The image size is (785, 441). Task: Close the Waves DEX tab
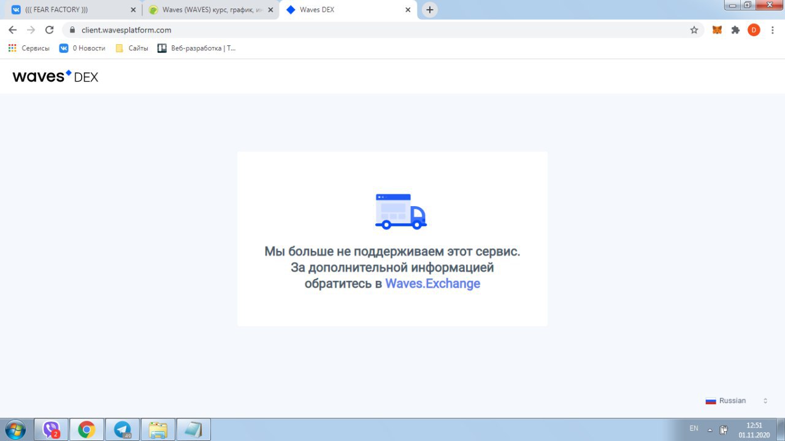[408, 10]
